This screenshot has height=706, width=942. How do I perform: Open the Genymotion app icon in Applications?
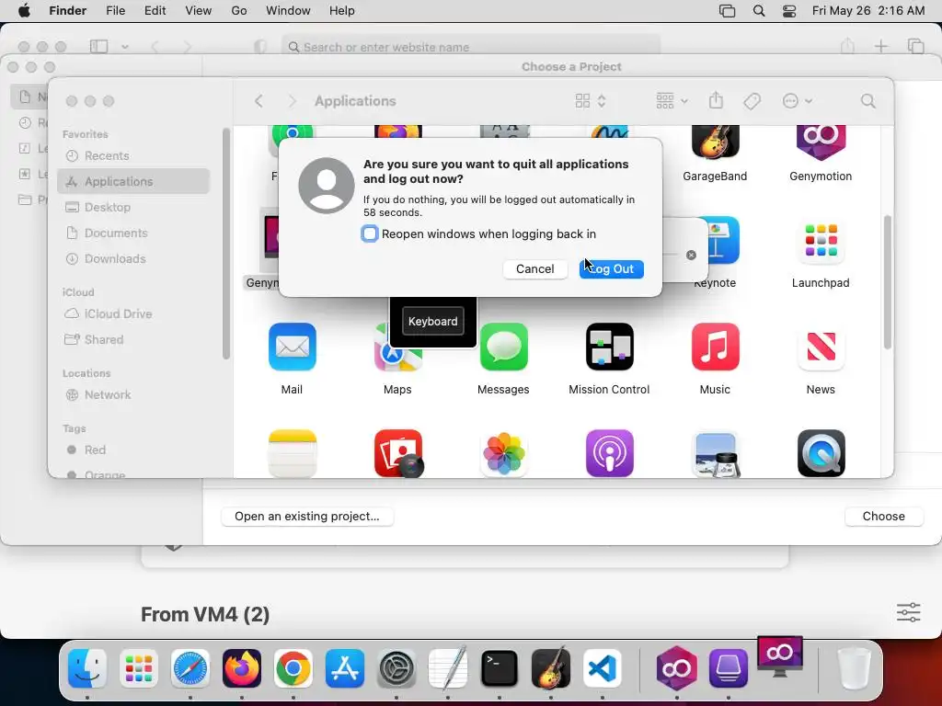(821, 142)
